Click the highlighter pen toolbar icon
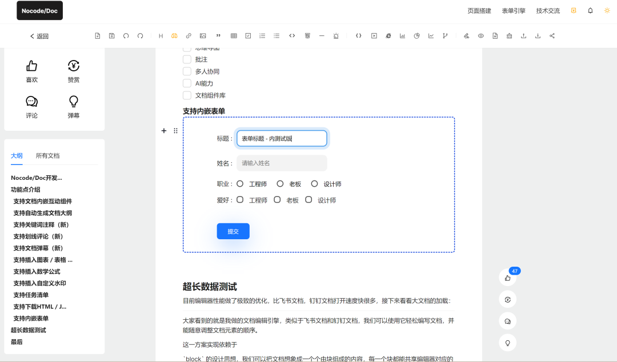Image resolution: width=617 pixels, height=362 pixels. coord(466,36)
